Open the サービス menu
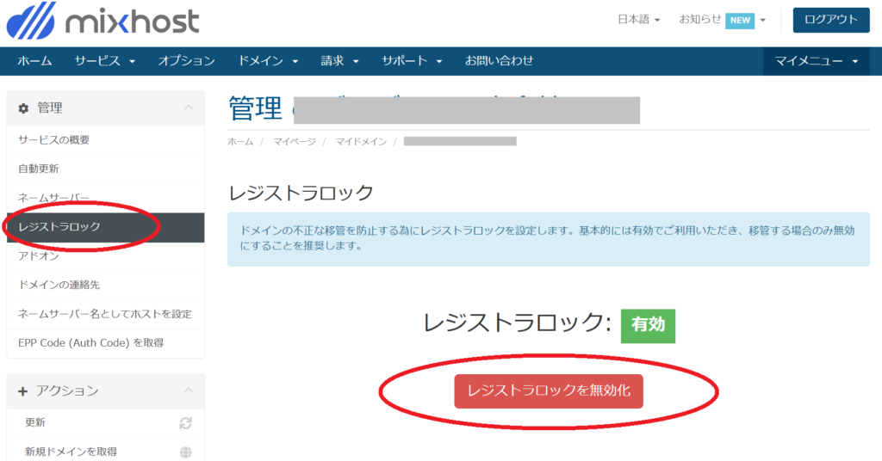This screenshot has width=882, height=461. pyautogui.click(x=104, y=61)
